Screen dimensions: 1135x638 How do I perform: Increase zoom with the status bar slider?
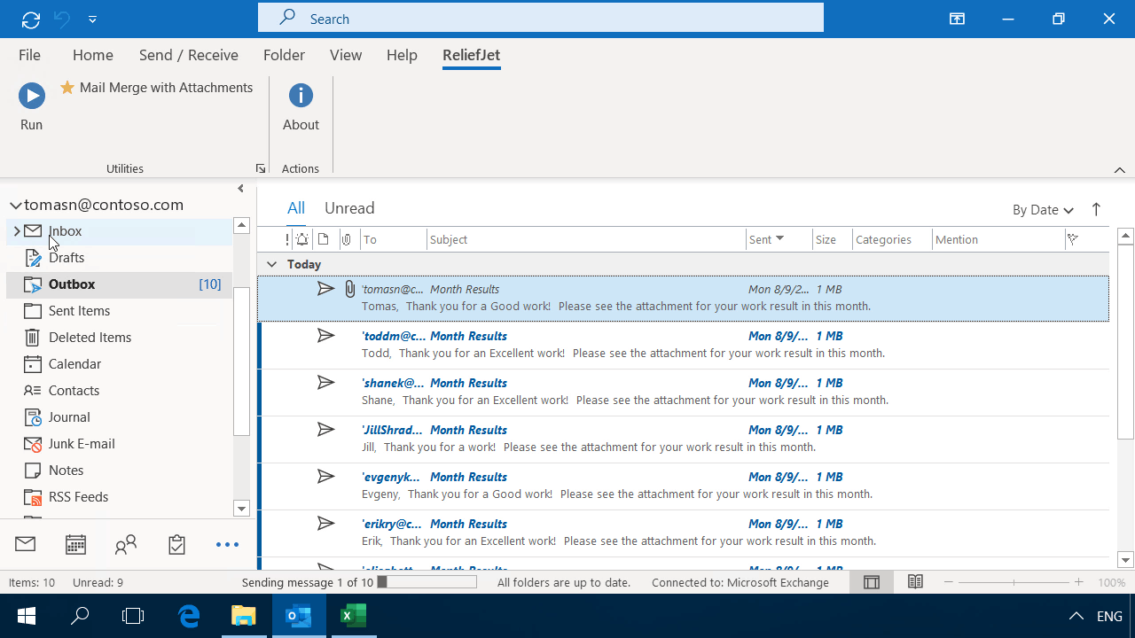click(x=1078, y=582)
